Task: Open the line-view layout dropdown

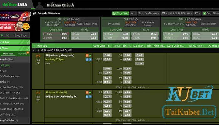Action: (190, 13)
